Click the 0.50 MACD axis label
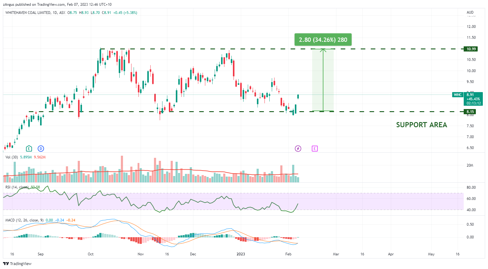Image resolution: width=488 pixels, height=269 pixels. coord(470,224)
